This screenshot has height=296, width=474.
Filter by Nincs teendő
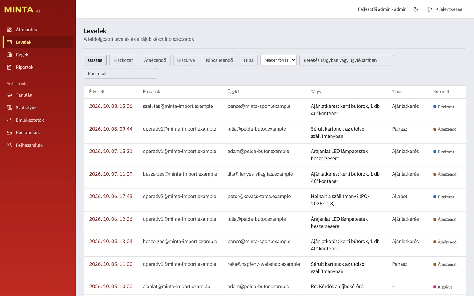220,60
